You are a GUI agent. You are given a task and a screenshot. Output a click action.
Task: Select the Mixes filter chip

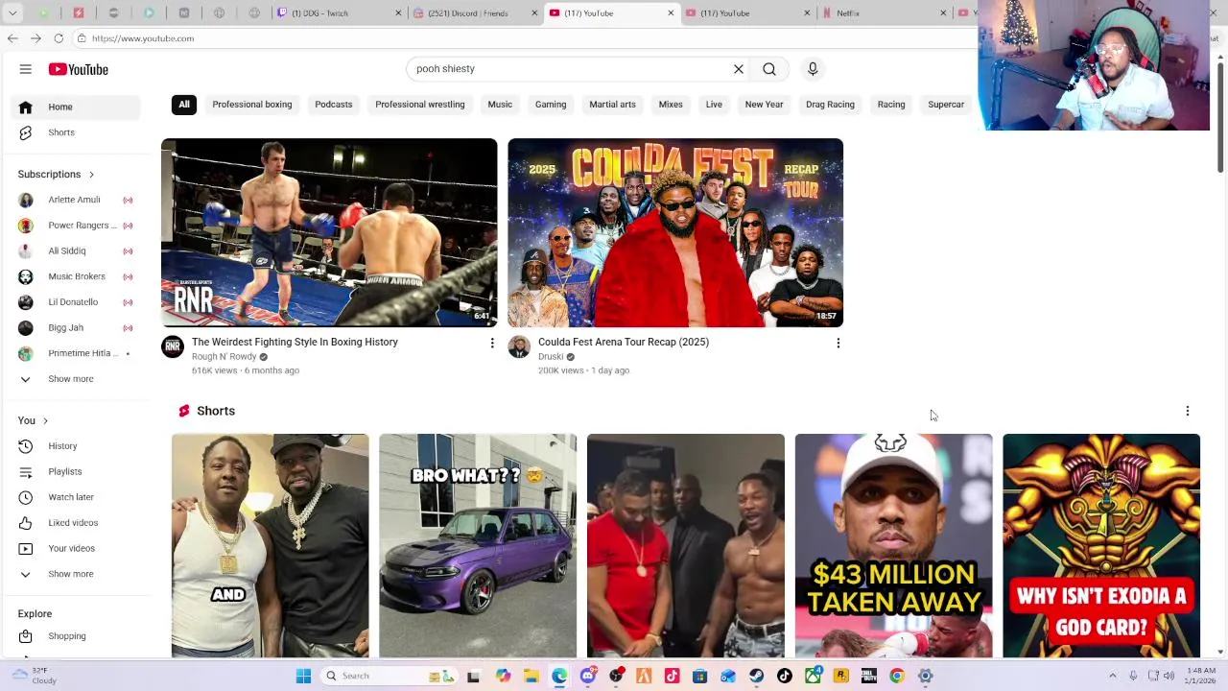[671, 105]
